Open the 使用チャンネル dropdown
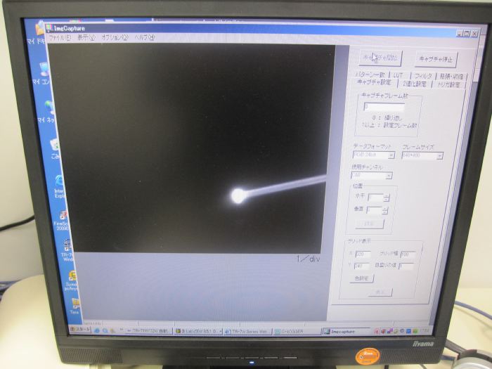 [372, 176]
